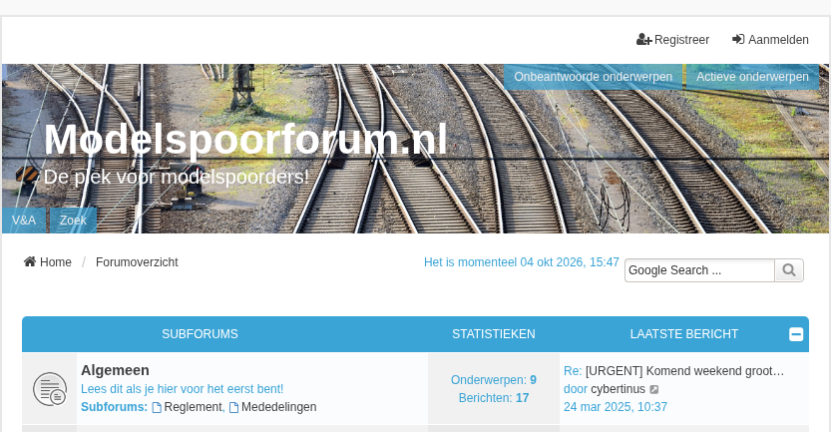Open the Zoek tab
Viewport: 831px width, 432px height.
point(73,219)
